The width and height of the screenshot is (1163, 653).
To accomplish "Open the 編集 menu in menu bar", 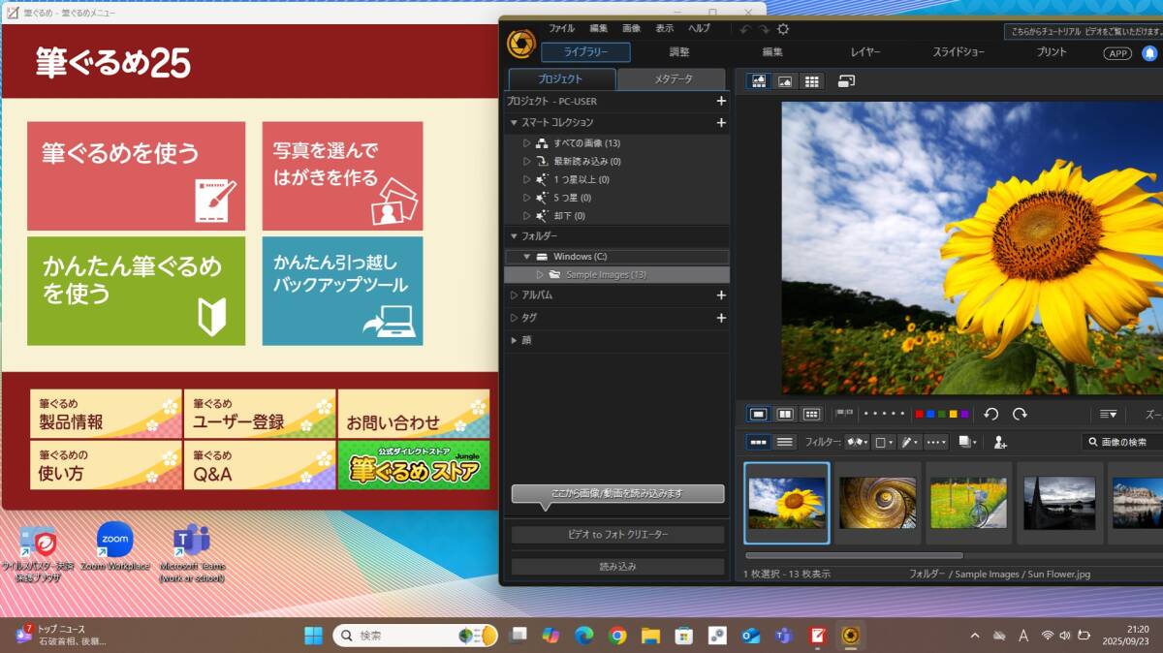I will click(599, 29).
